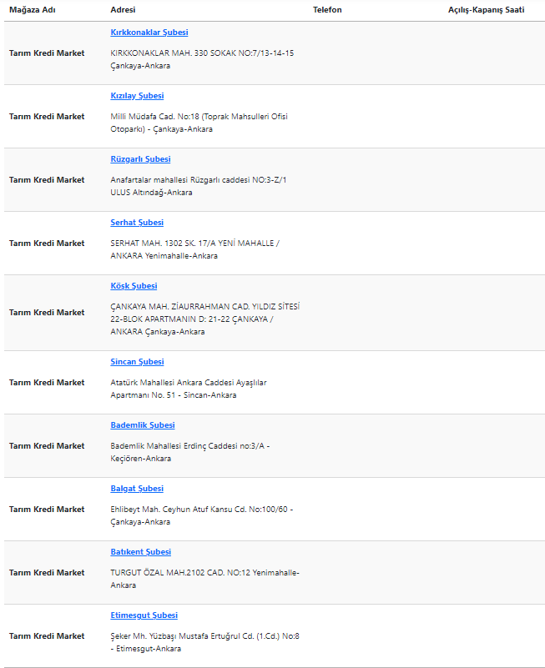Screen dimensions: 545x668
Task: Open the Kızılay Şubesi link
Action: tap(137, 96)
